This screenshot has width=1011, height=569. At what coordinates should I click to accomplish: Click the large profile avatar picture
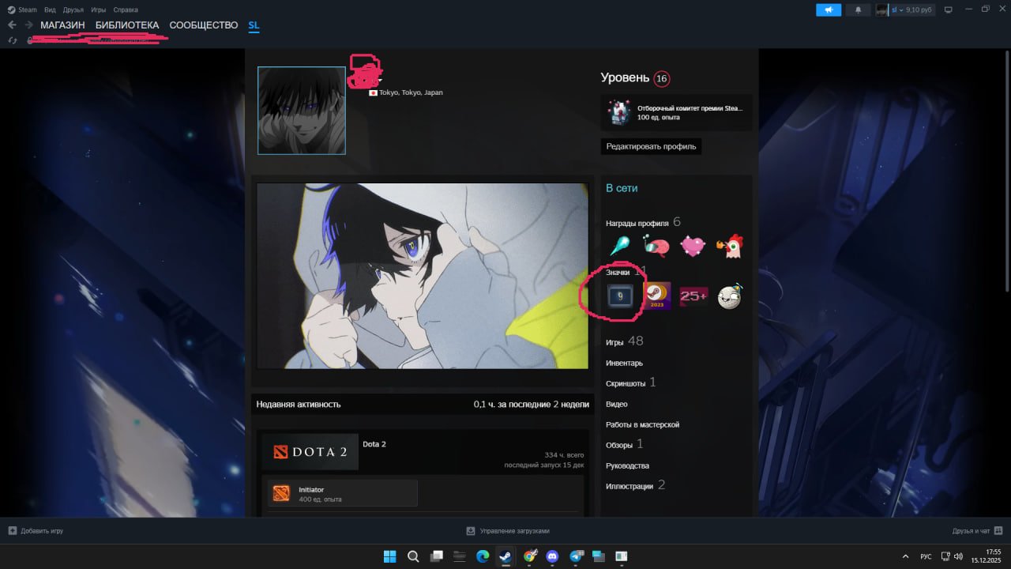[x=302, y=111]
